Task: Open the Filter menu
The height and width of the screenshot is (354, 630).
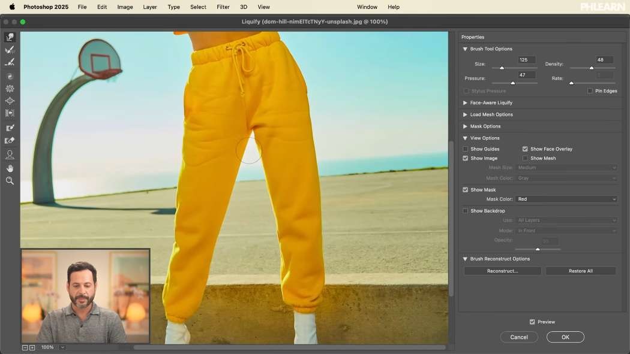Action: coord(223,7)
